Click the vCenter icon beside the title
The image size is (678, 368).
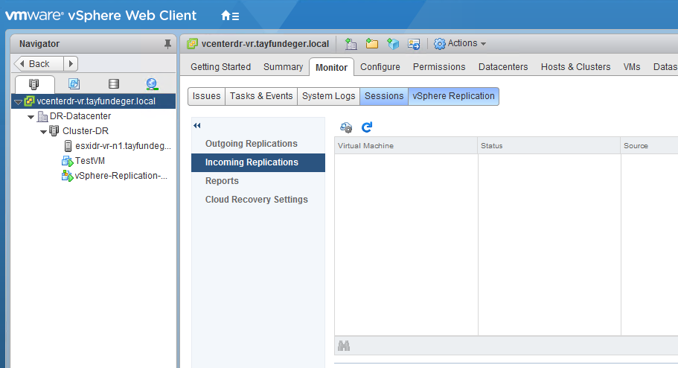coord(193,44)
